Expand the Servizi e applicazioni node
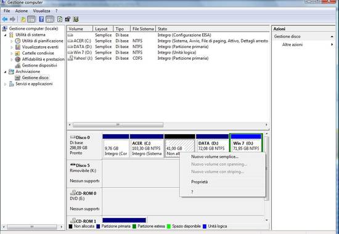The height and width of the screenshot is (234, 339). tap(5, 84)
